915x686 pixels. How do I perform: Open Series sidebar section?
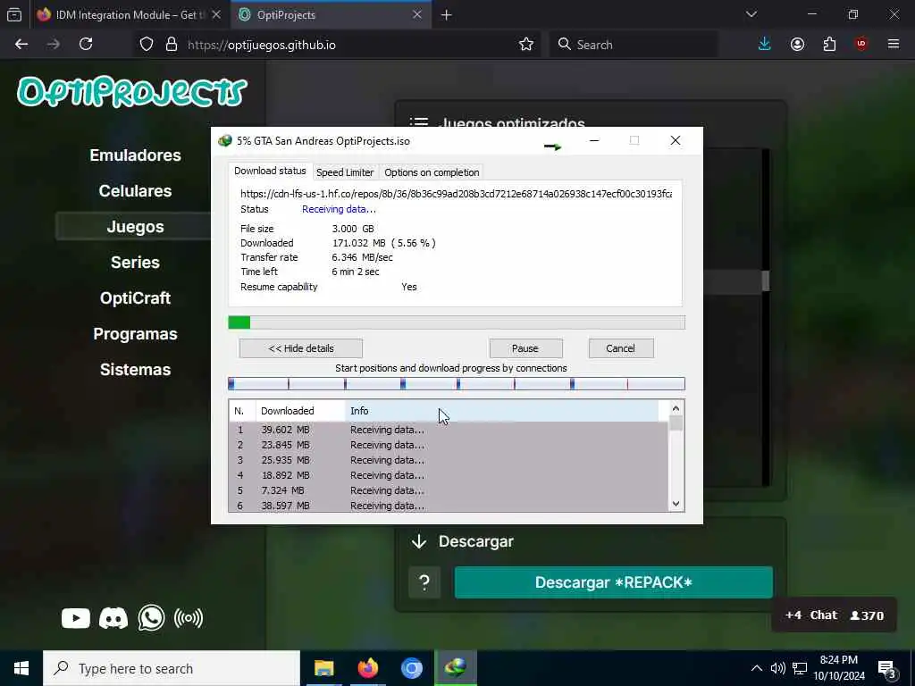coord(136,263)
